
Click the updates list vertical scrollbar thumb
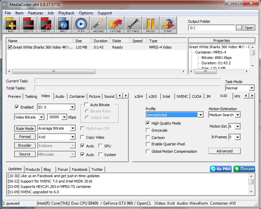click(251, 182)
